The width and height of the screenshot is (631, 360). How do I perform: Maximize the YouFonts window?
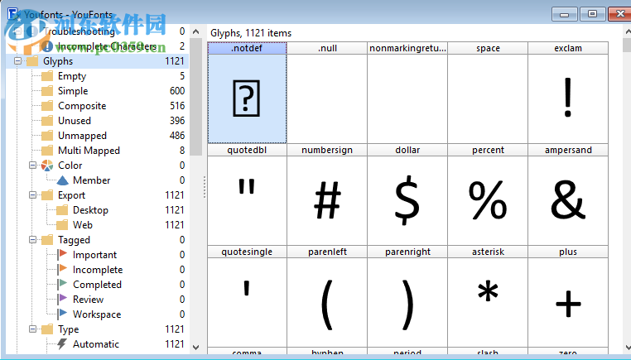click(592, 14)
